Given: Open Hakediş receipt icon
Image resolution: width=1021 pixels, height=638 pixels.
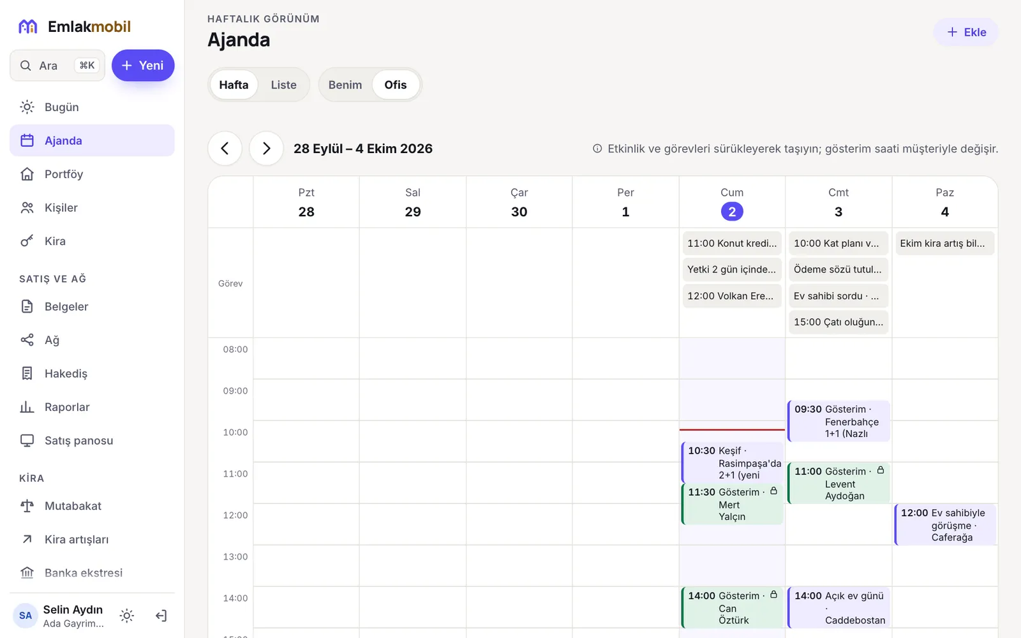Looking at the screenshot, I should pyautogui.click(x=27, y=373).
